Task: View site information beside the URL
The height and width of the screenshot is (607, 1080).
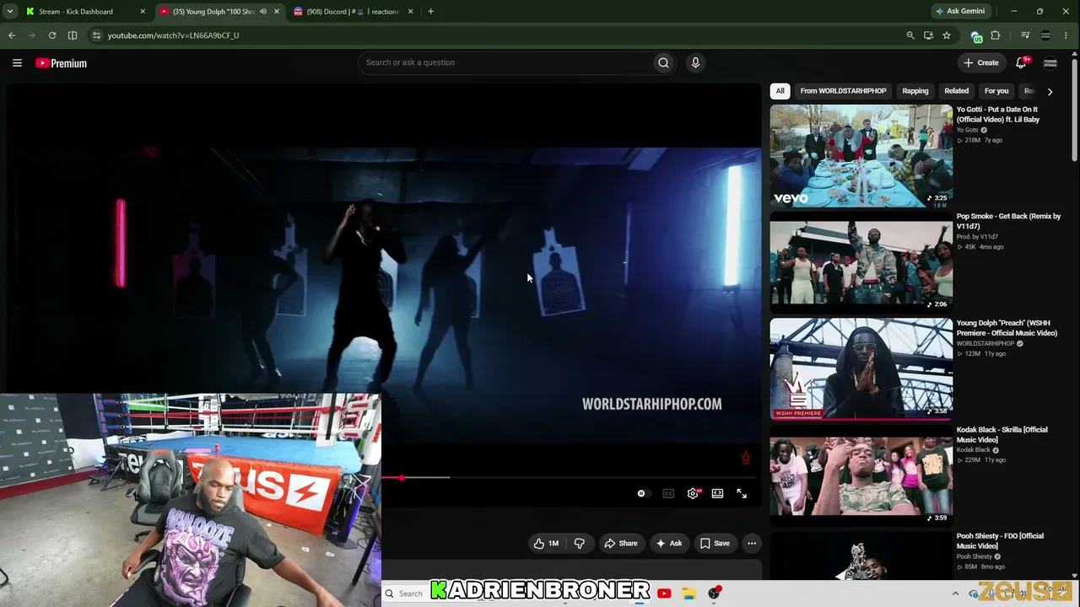Action: click(96, 35)
